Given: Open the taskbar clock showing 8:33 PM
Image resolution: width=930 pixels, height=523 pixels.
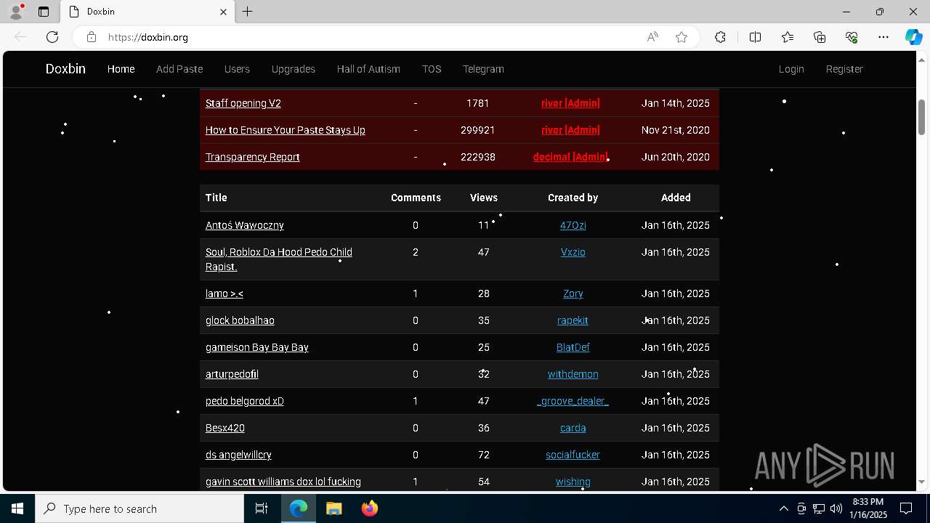Looking at the screenshot, I should [868, 508].
